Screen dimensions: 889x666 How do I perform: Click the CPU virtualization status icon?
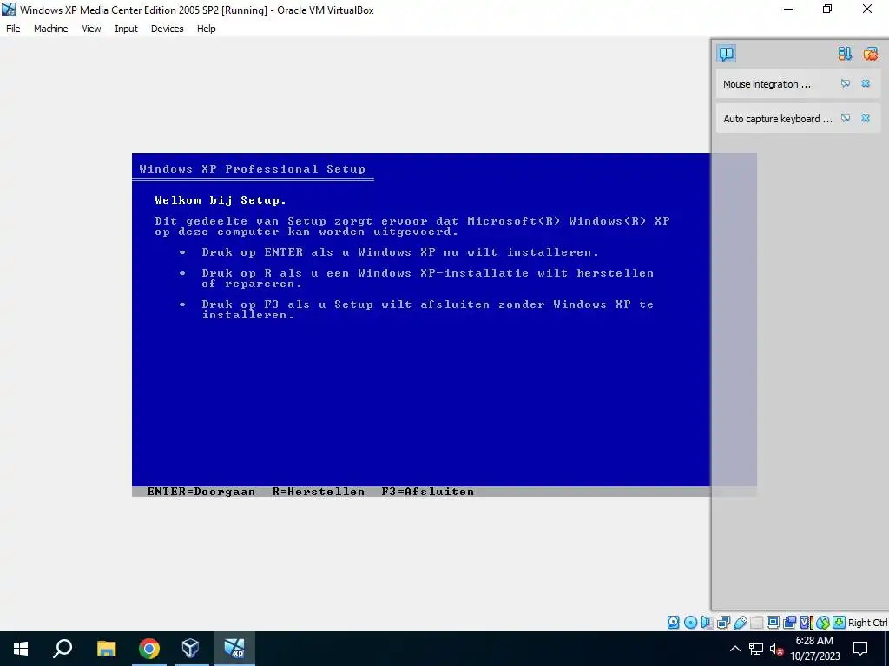click(x=807, y=623)
